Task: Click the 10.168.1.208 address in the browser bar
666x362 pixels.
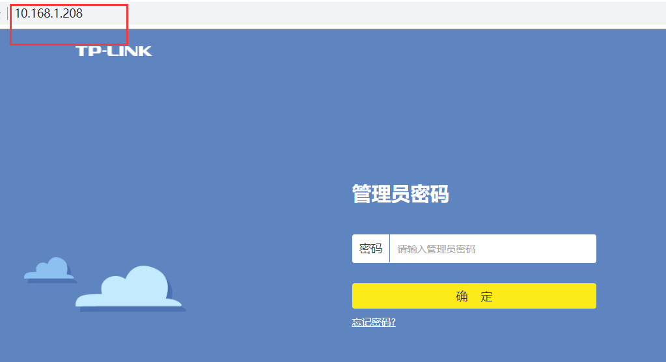Action: pos(49,13)
